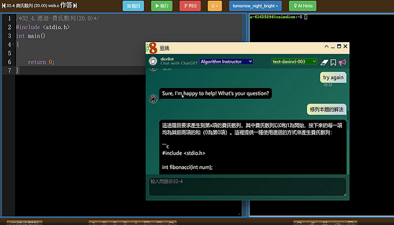
Task: Click the 'return 0;' code line
Action: (41, 62)
